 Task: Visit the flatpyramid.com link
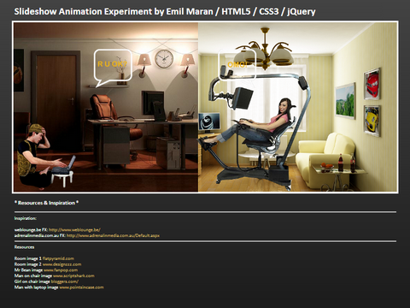(x=58, y=258)
